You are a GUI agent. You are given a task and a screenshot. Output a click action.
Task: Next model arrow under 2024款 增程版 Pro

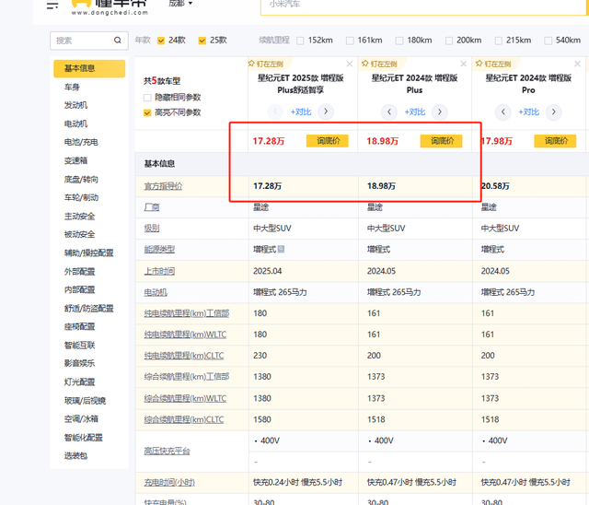554,112
